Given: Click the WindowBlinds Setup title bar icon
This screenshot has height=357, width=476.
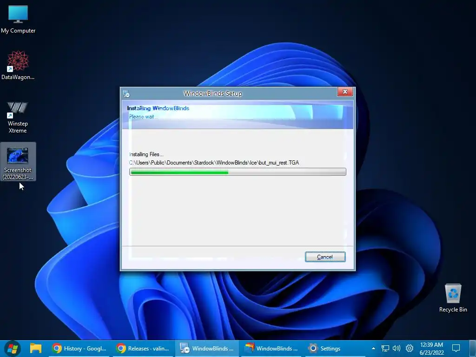Looking at the screenshot, I should pyautogui.click(x=126, y=93).
